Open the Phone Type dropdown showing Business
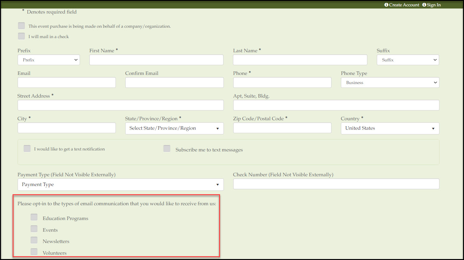 [x=390, y=82]
